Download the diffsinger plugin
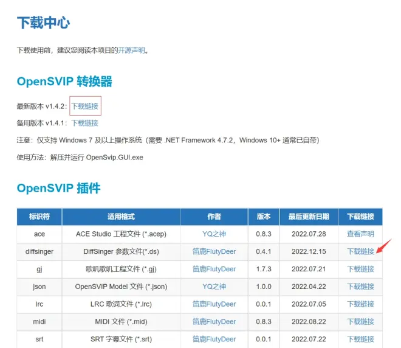The image size is (401, 348). (360, 251)
